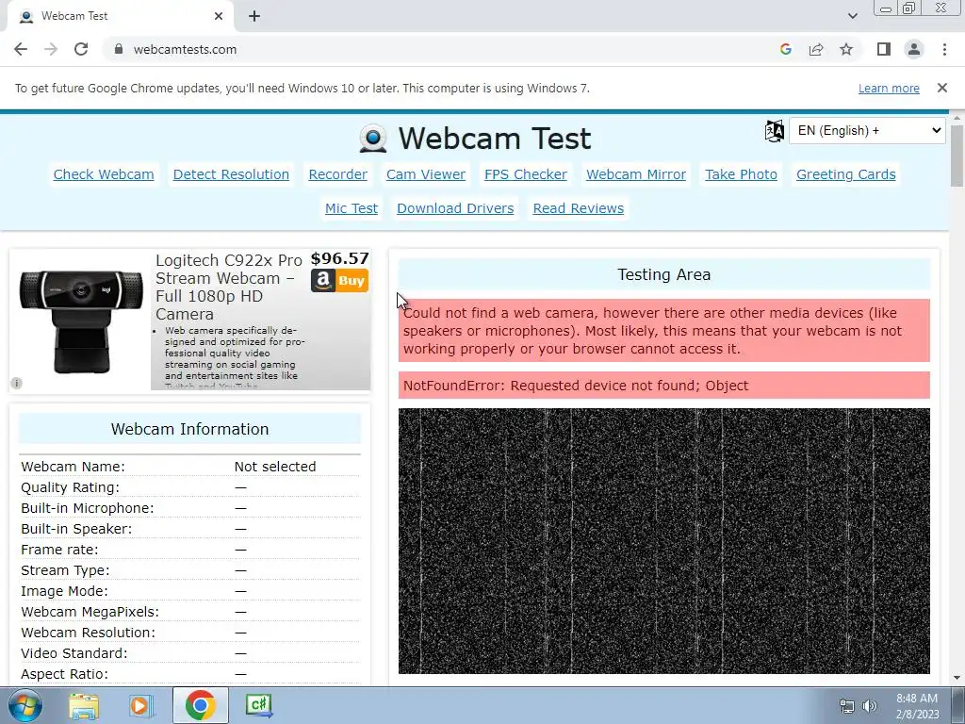Click the Quality Rating row label
Image resolution: width=965 pixels, height=724 pixels.
pos(70,487)
